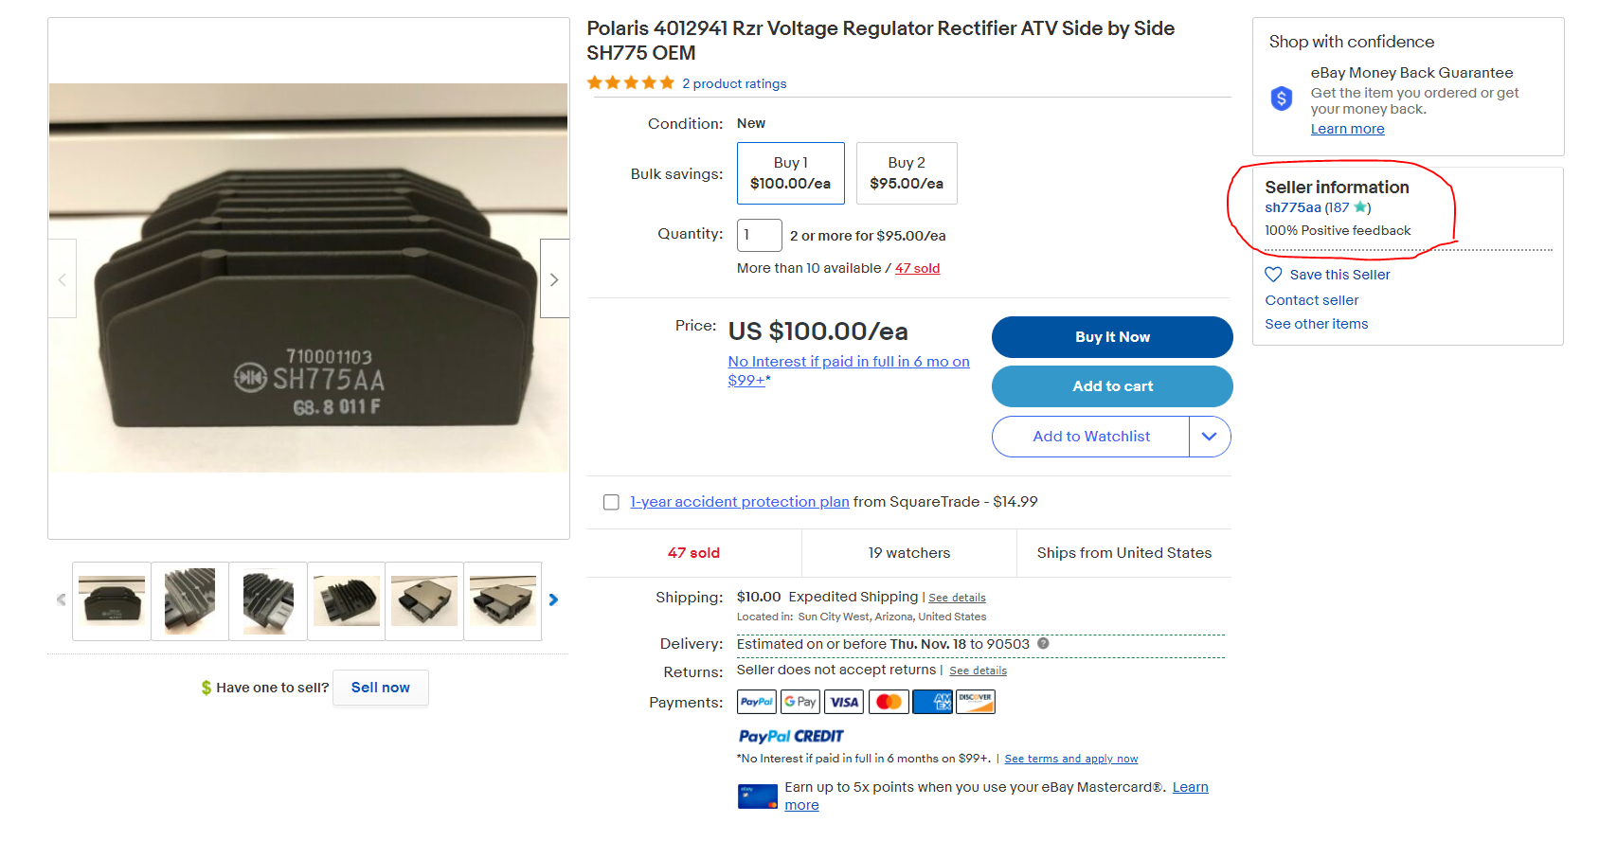Check the 1-year accident protection plan checkbox
1599x841 pixels.
(x=612, y=502)
